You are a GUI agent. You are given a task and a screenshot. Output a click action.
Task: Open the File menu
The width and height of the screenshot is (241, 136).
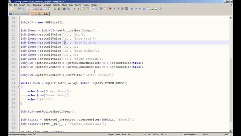pyautogui.click(x=11, y=5)
